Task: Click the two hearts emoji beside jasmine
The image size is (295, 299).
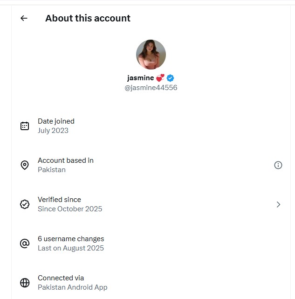Action: [x=160, y=78]
